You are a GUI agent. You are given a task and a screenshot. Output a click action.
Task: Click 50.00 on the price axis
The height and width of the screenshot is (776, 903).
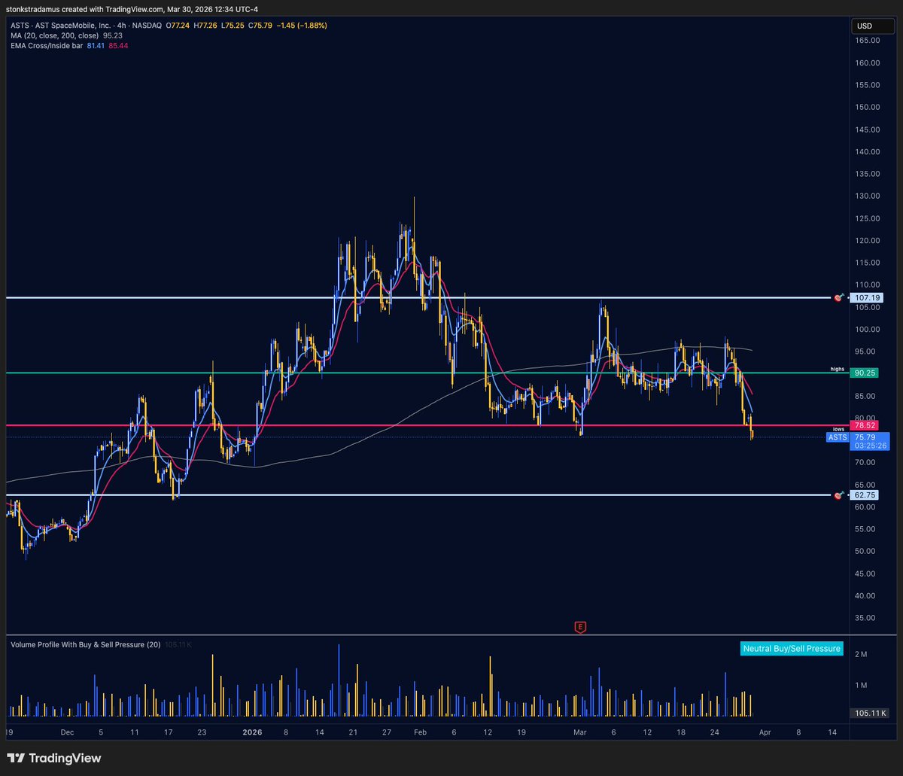coord(865,551)
